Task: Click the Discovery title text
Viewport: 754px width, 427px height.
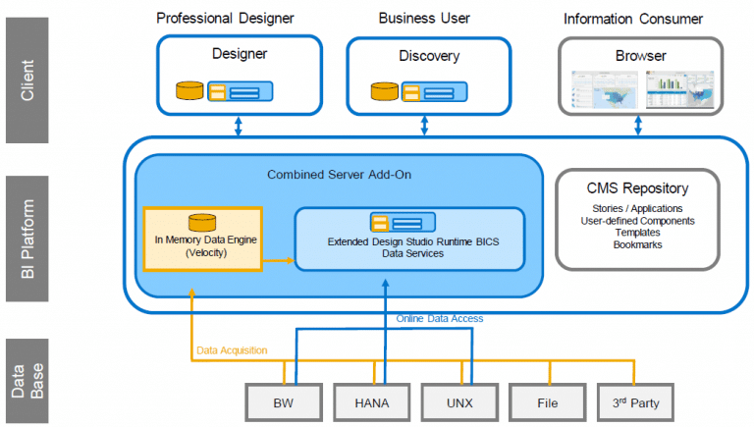Action: [x=429, y=56]
